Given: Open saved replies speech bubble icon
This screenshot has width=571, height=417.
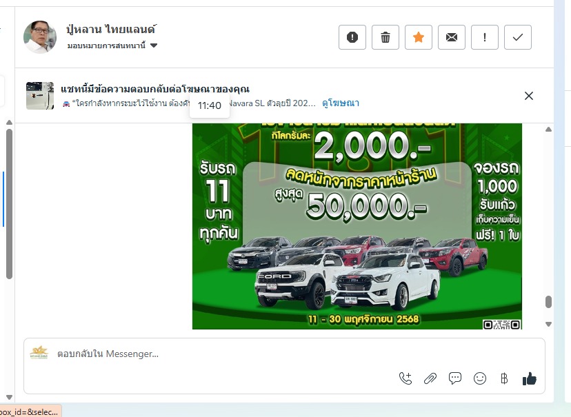Looking at the screenshot, I should point(455,378).
